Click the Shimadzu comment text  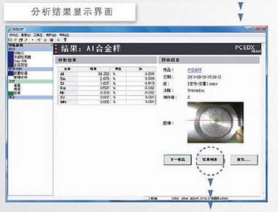pos(196,90)
